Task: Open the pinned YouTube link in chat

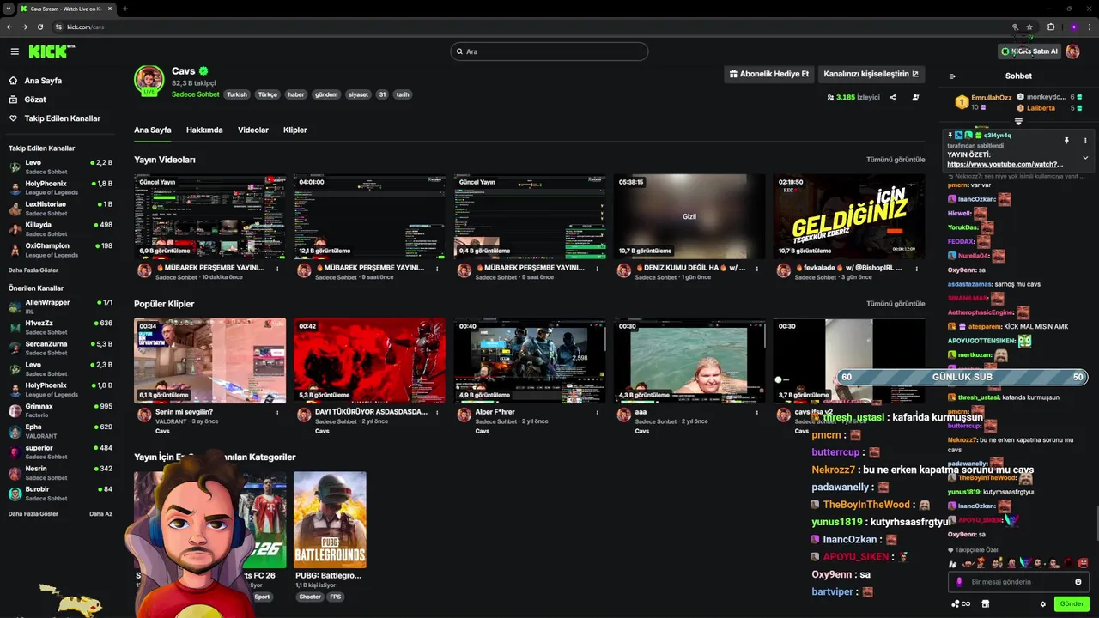Action: (x=1005, y=164)
